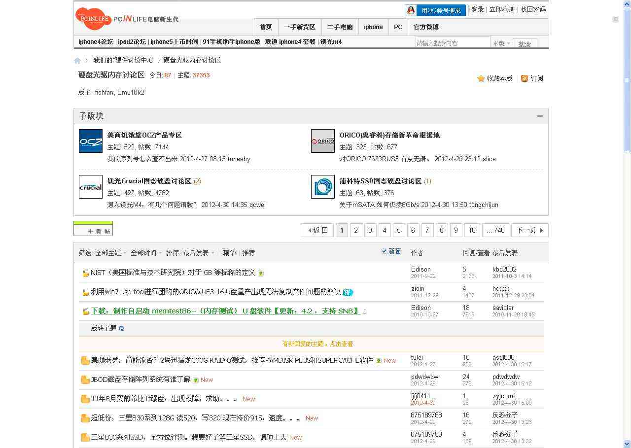Create a new post with 新帖 button
The image size is (631, 448).
(x=93, y=229)
